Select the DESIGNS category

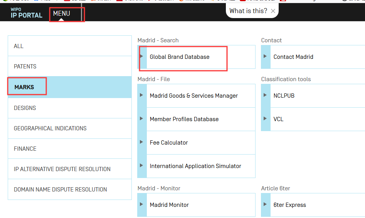(x=70, y=108)
